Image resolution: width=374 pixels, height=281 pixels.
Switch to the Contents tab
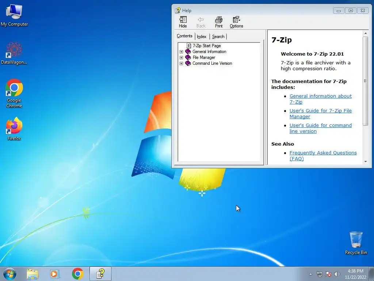coord(184,36)
